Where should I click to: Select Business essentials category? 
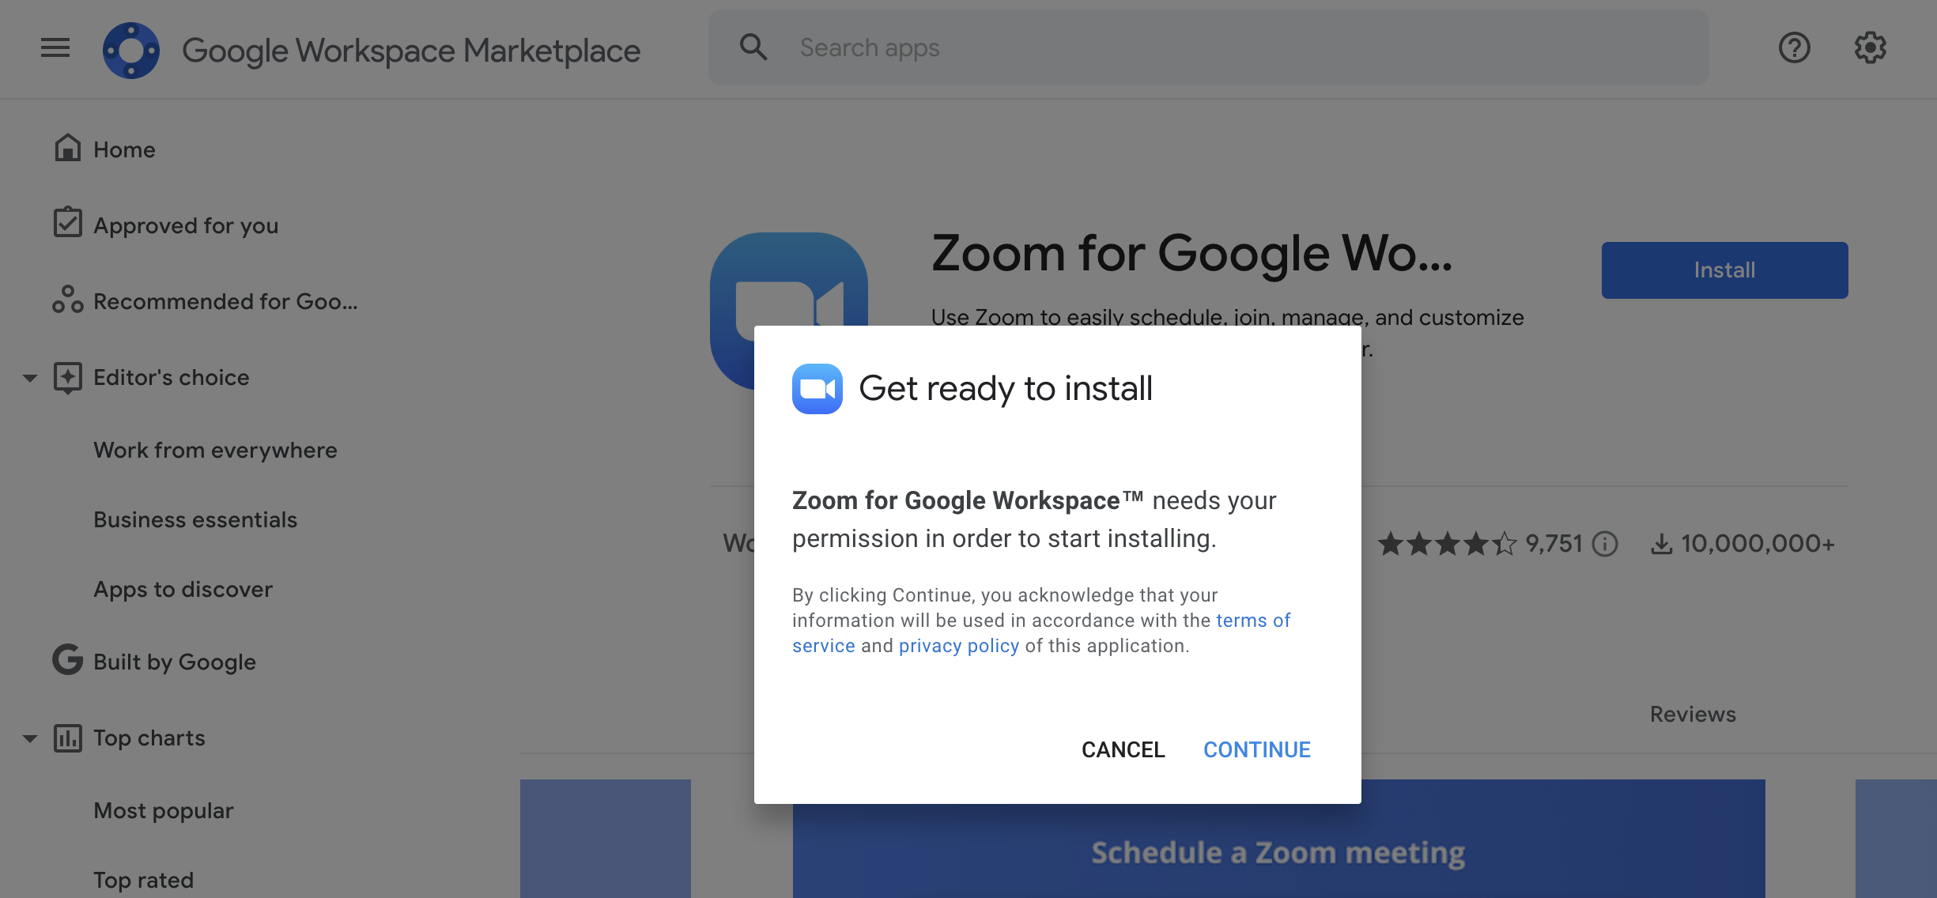click(x=195, y=519)
